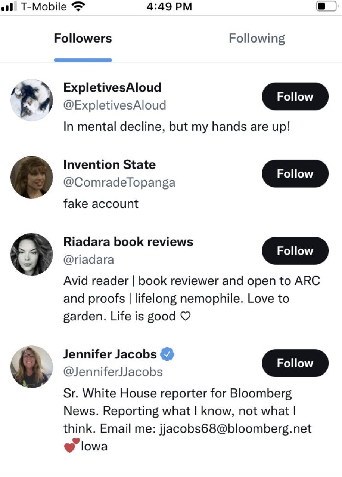Select the Followers tab
This screenshot has height=477, width=342.
(83, 38)
